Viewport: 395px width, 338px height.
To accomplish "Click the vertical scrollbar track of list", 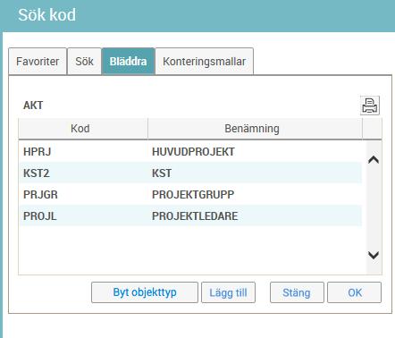I will pos(374,207).
